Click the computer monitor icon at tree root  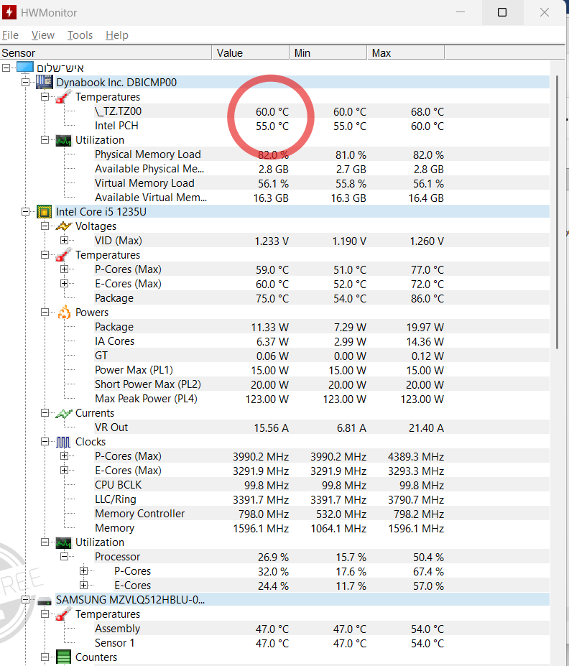coord(25,68)
